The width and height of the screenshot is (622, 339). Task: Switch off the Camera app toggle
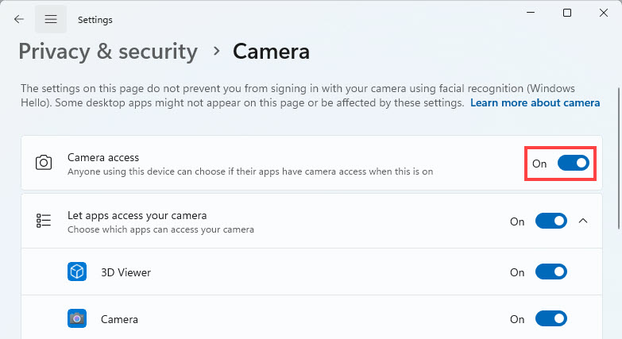[x=551, y=319]
